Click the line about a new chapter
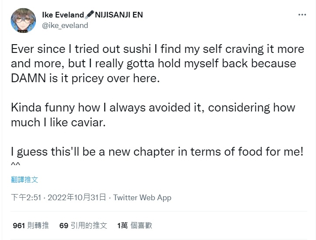Screen dimensions: 316x240 point(157,152)
